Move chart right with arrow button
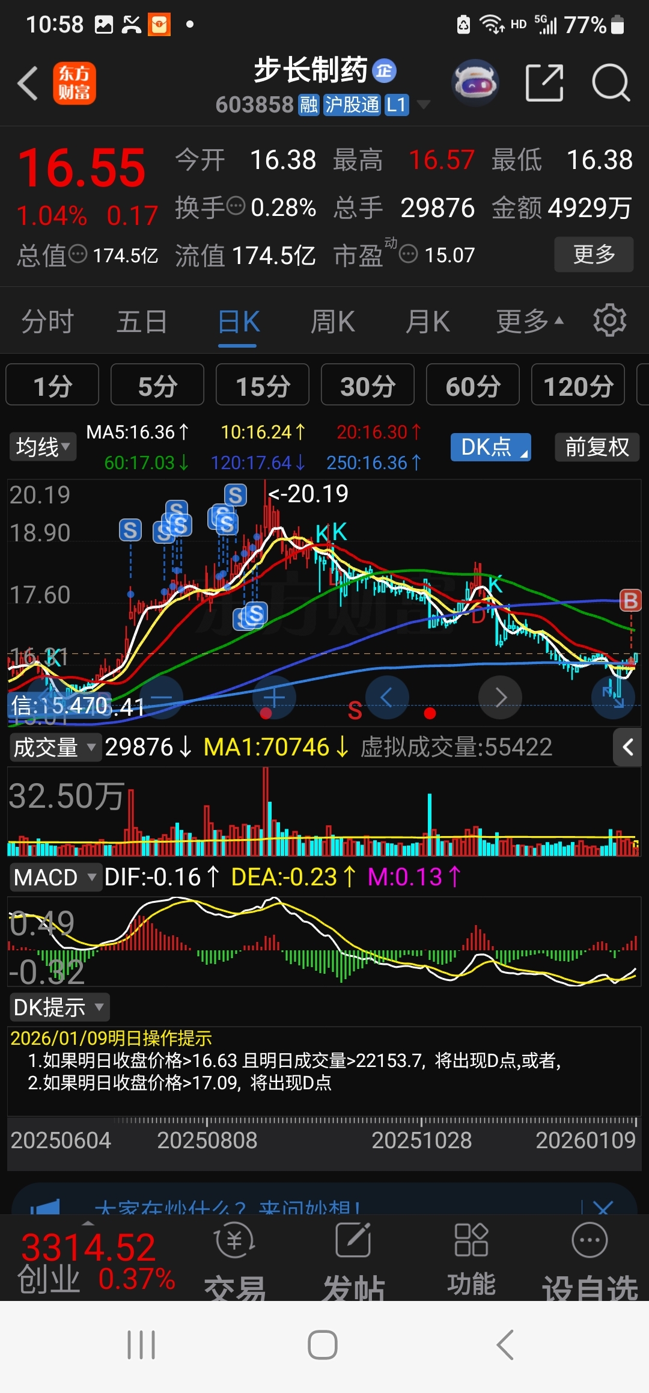Viewport: 649px width, 1393px height. coord(500,698)
